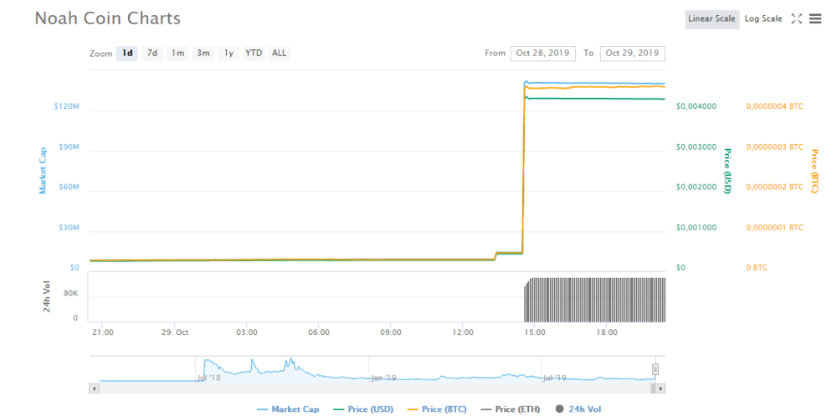This screenshot has width=837, height=417.
Task: Click the 24h Vol axis title
Action: [x=46, y=297]
